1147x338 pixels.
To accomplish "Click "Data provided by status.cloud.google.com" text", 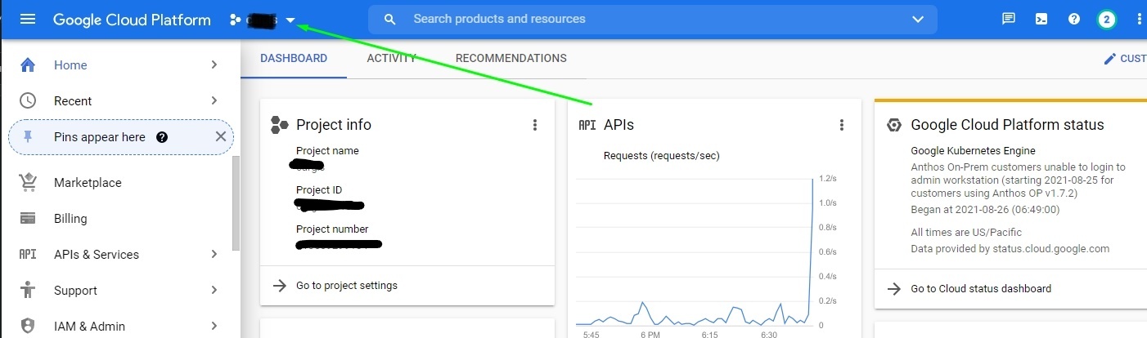I will point(1010,248).
